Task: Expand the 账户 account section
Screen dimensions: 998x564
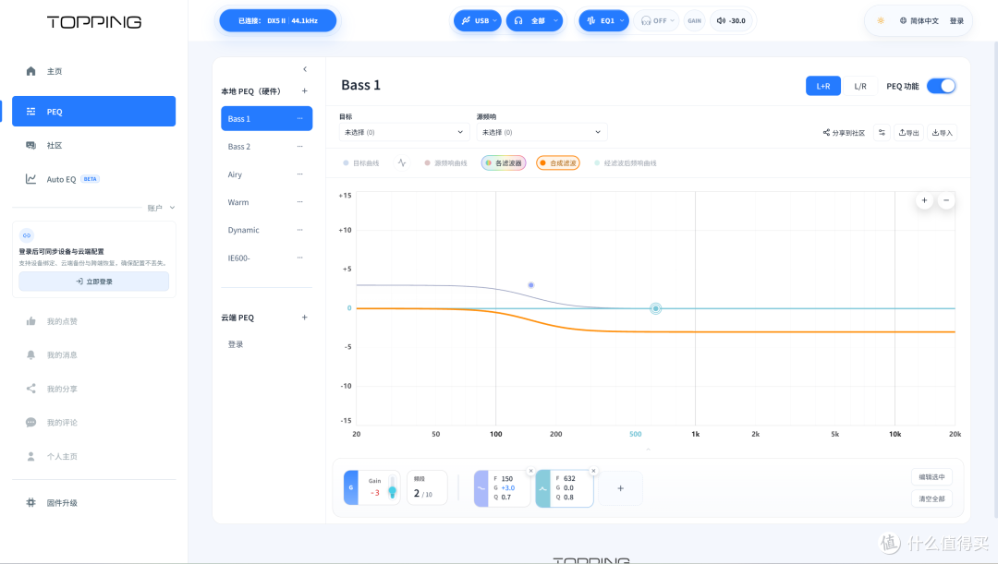Action: click(161, 208)
